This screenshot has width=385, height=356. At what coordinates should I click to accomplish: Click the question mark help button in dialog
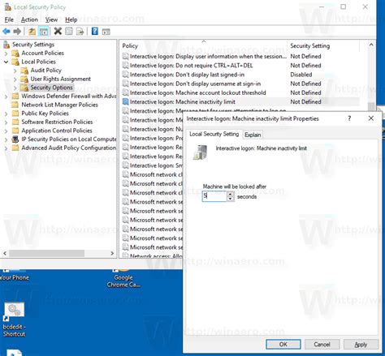(x=349, y=118)
